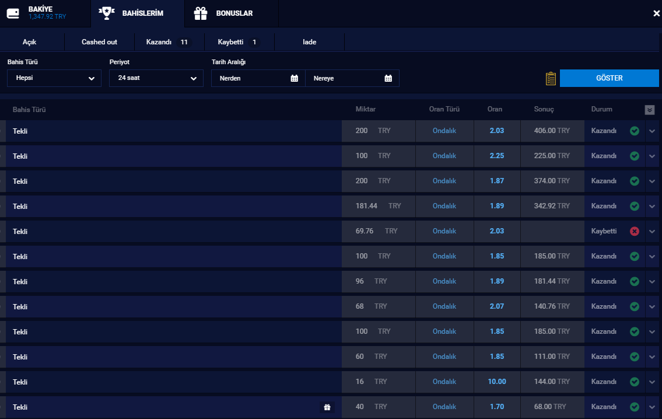
Task: Click the gift icon on the last Tekli row
Action: (327, 407)
